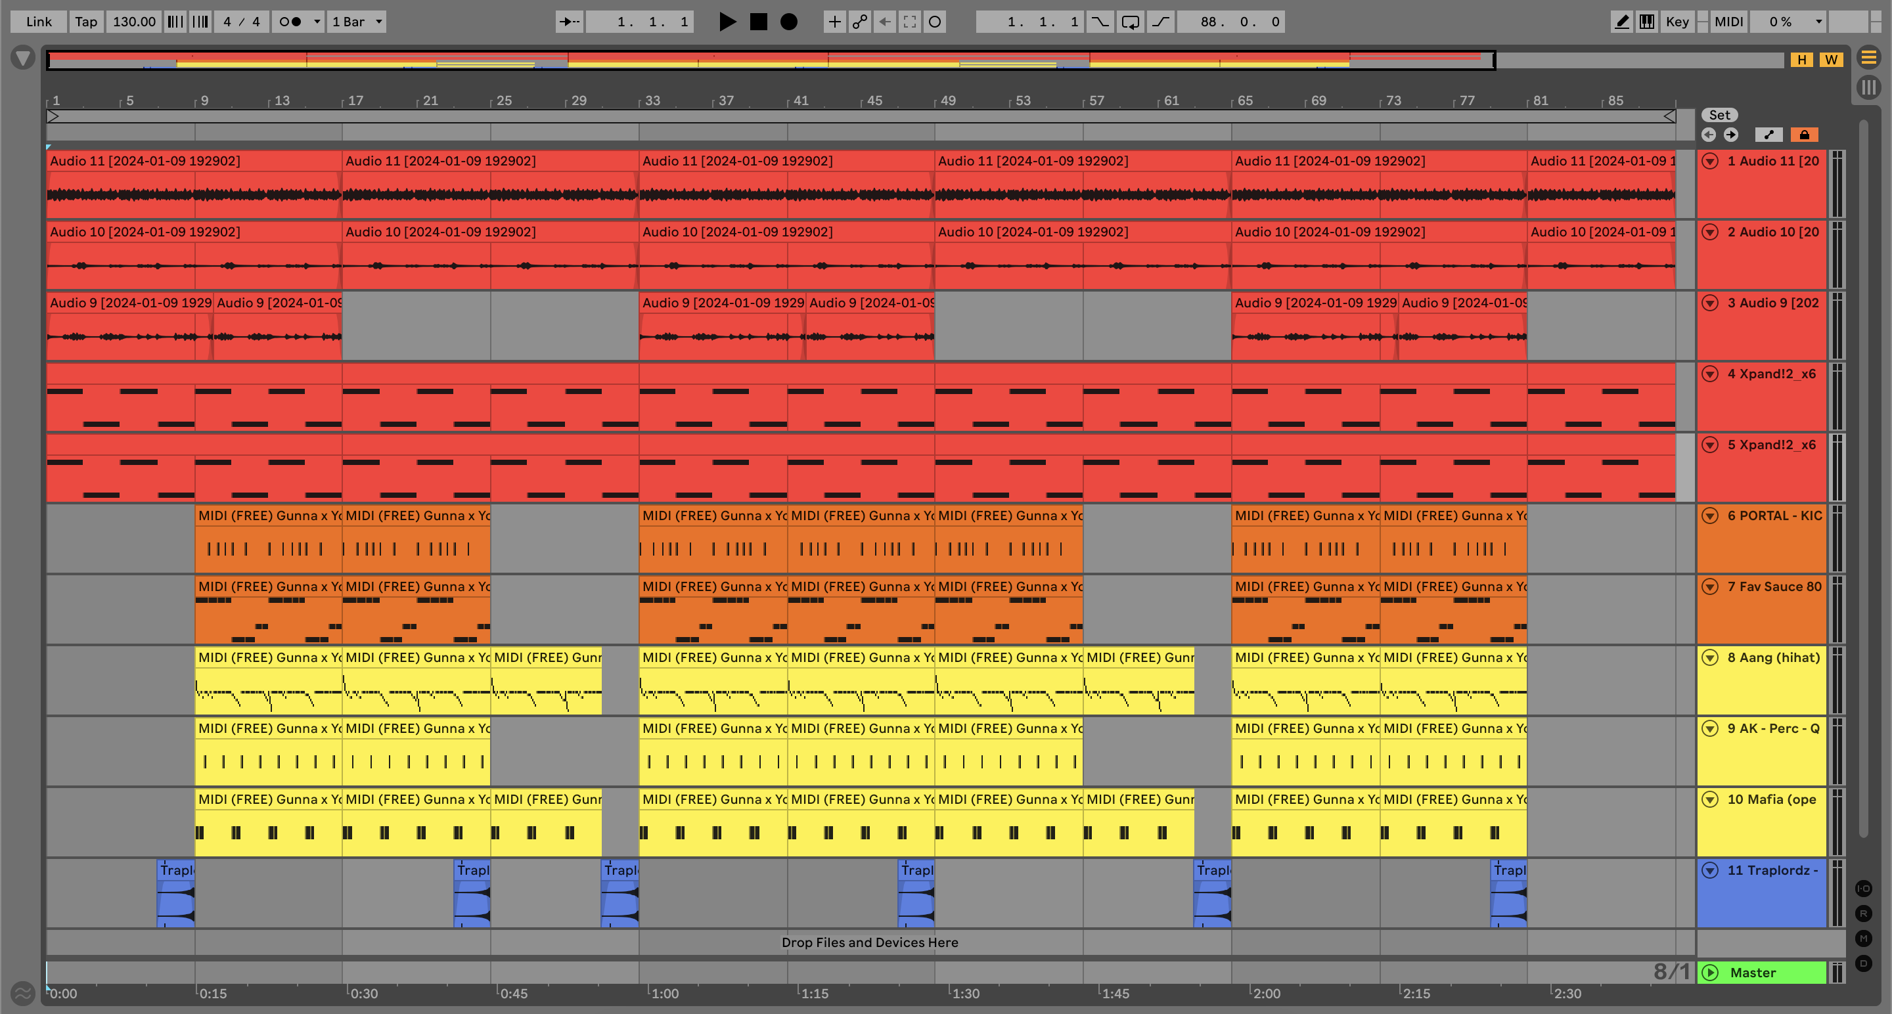Fold track 6 PORTAL - KIC
Image resolution: width=1892 pixels, height=1014 pixels.
(x=1710, y=516)
